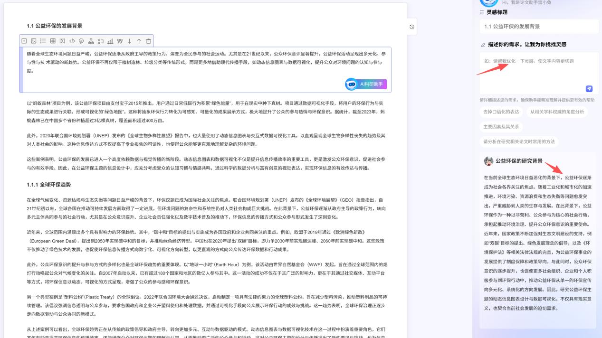Screen dimensions: 602x338
Task: Click the paragraph starting 另一个典型案例
Action: pos(206,305)
